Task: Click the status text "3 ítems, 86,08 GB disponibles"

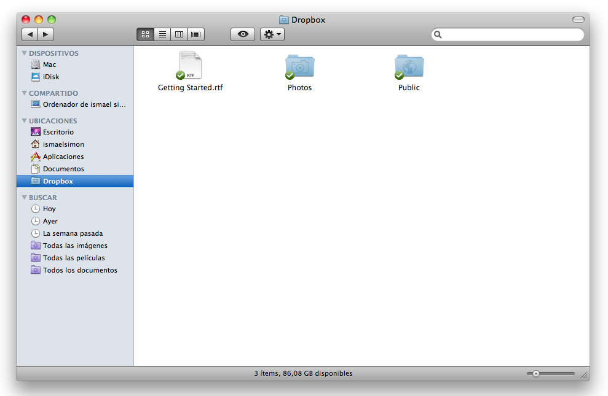Action: pyautogui.click(x=303, y=373)
